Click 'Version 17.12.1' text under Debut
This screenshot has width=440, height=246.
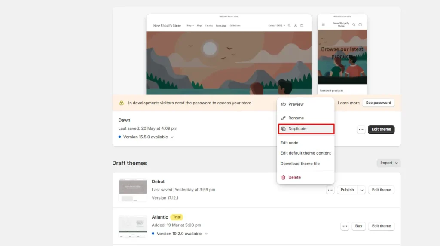coord(165,198)
